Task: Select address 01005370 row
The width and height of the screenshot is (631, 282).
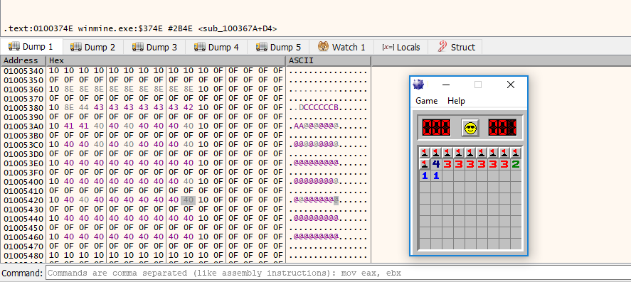Action: 186,99
